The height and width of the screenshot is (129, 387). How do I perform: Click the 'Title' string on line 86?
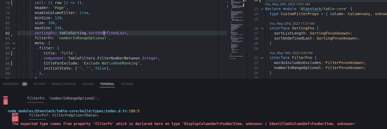tap(67, 53)
